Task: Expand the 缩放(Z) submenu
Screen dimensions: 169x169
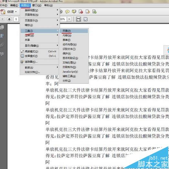Action: (x=40, y=25)
